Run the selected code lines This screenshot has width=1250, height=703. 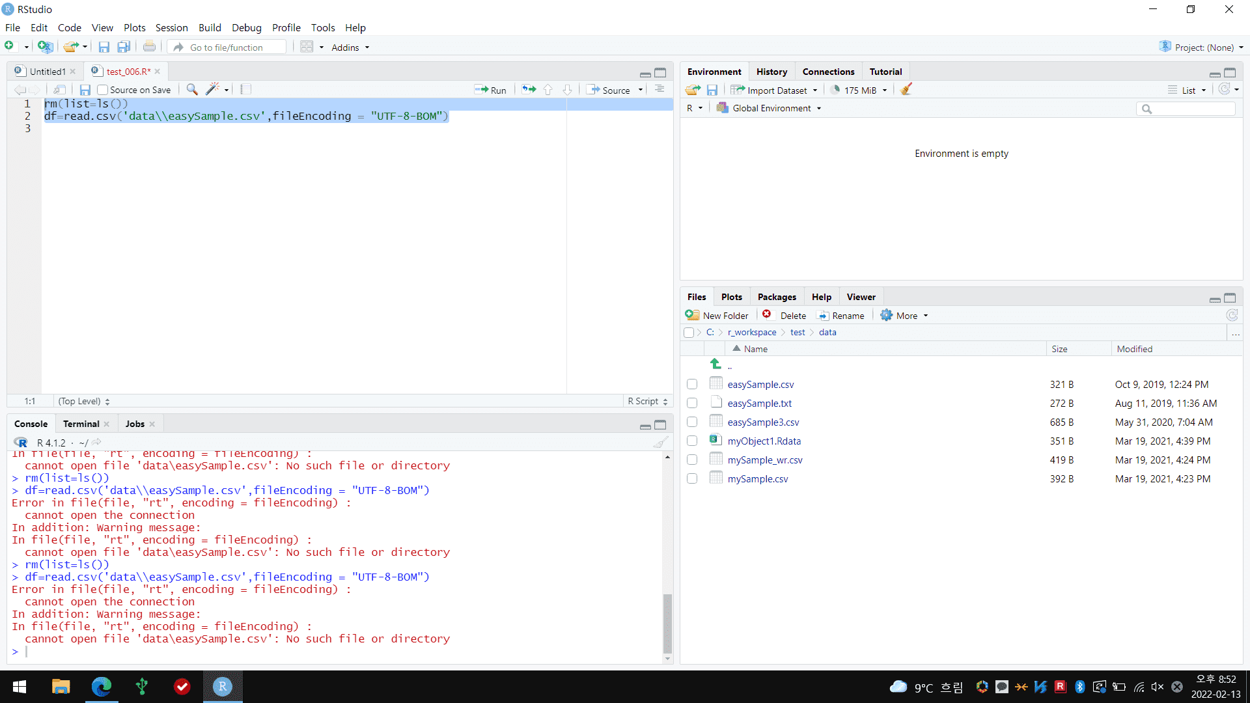(x=490, y=90)
